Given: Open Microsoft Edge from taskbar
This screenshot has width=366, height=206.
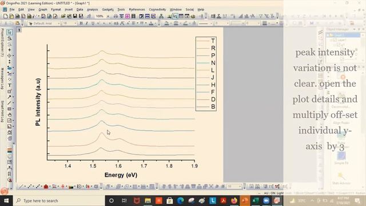Looking at the screenshot, I should coord(180,201).
